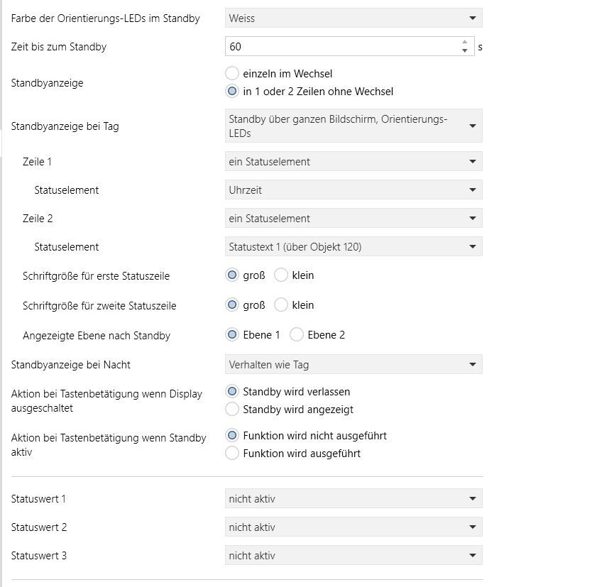Open the Statuswert 3 dropdown
The image size is (614, 587).
(353, 556)
